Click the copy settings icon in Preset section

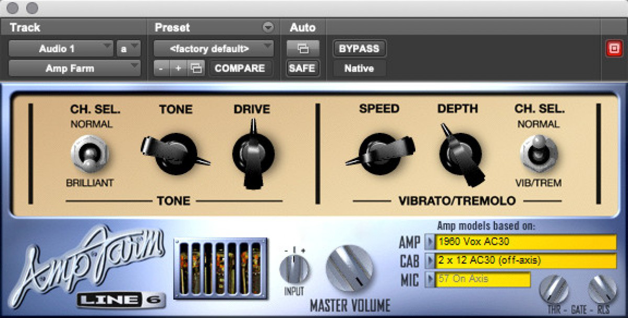point(196,68)
